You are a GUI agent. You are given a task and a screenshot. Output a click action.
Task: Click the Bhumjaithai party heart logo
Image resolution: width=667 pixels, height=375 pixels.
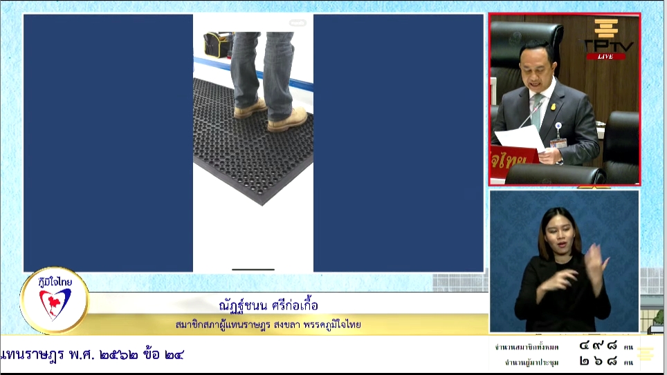click(55, 301)
